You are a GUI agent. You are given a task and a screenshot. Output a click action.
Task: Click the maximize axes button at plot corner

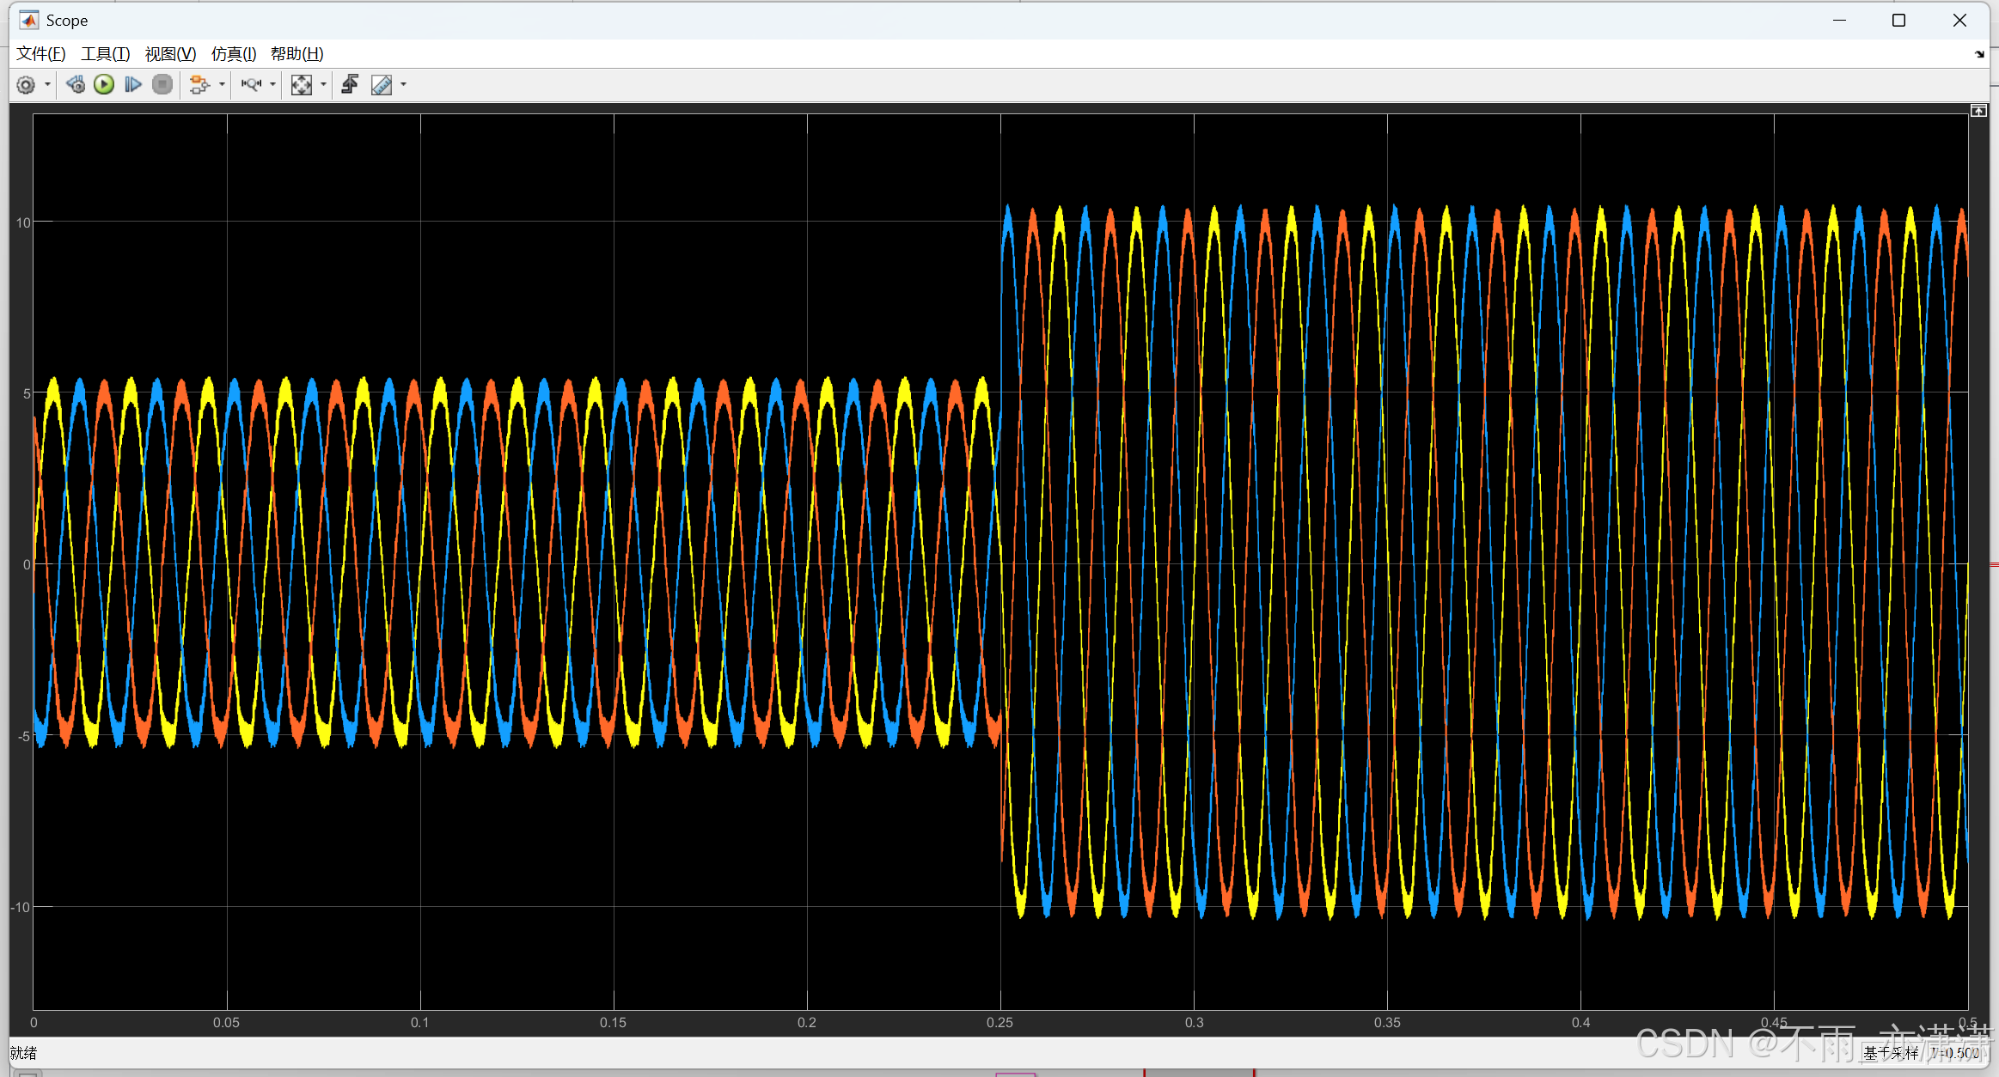click(1978, 111)
